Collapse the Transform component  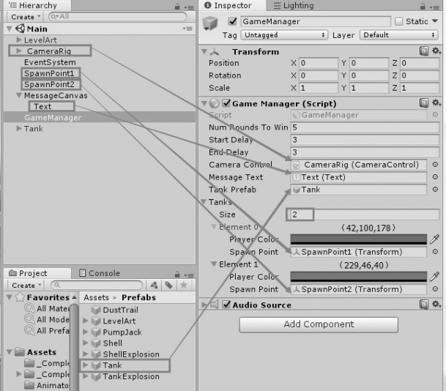tap(204, 51)
